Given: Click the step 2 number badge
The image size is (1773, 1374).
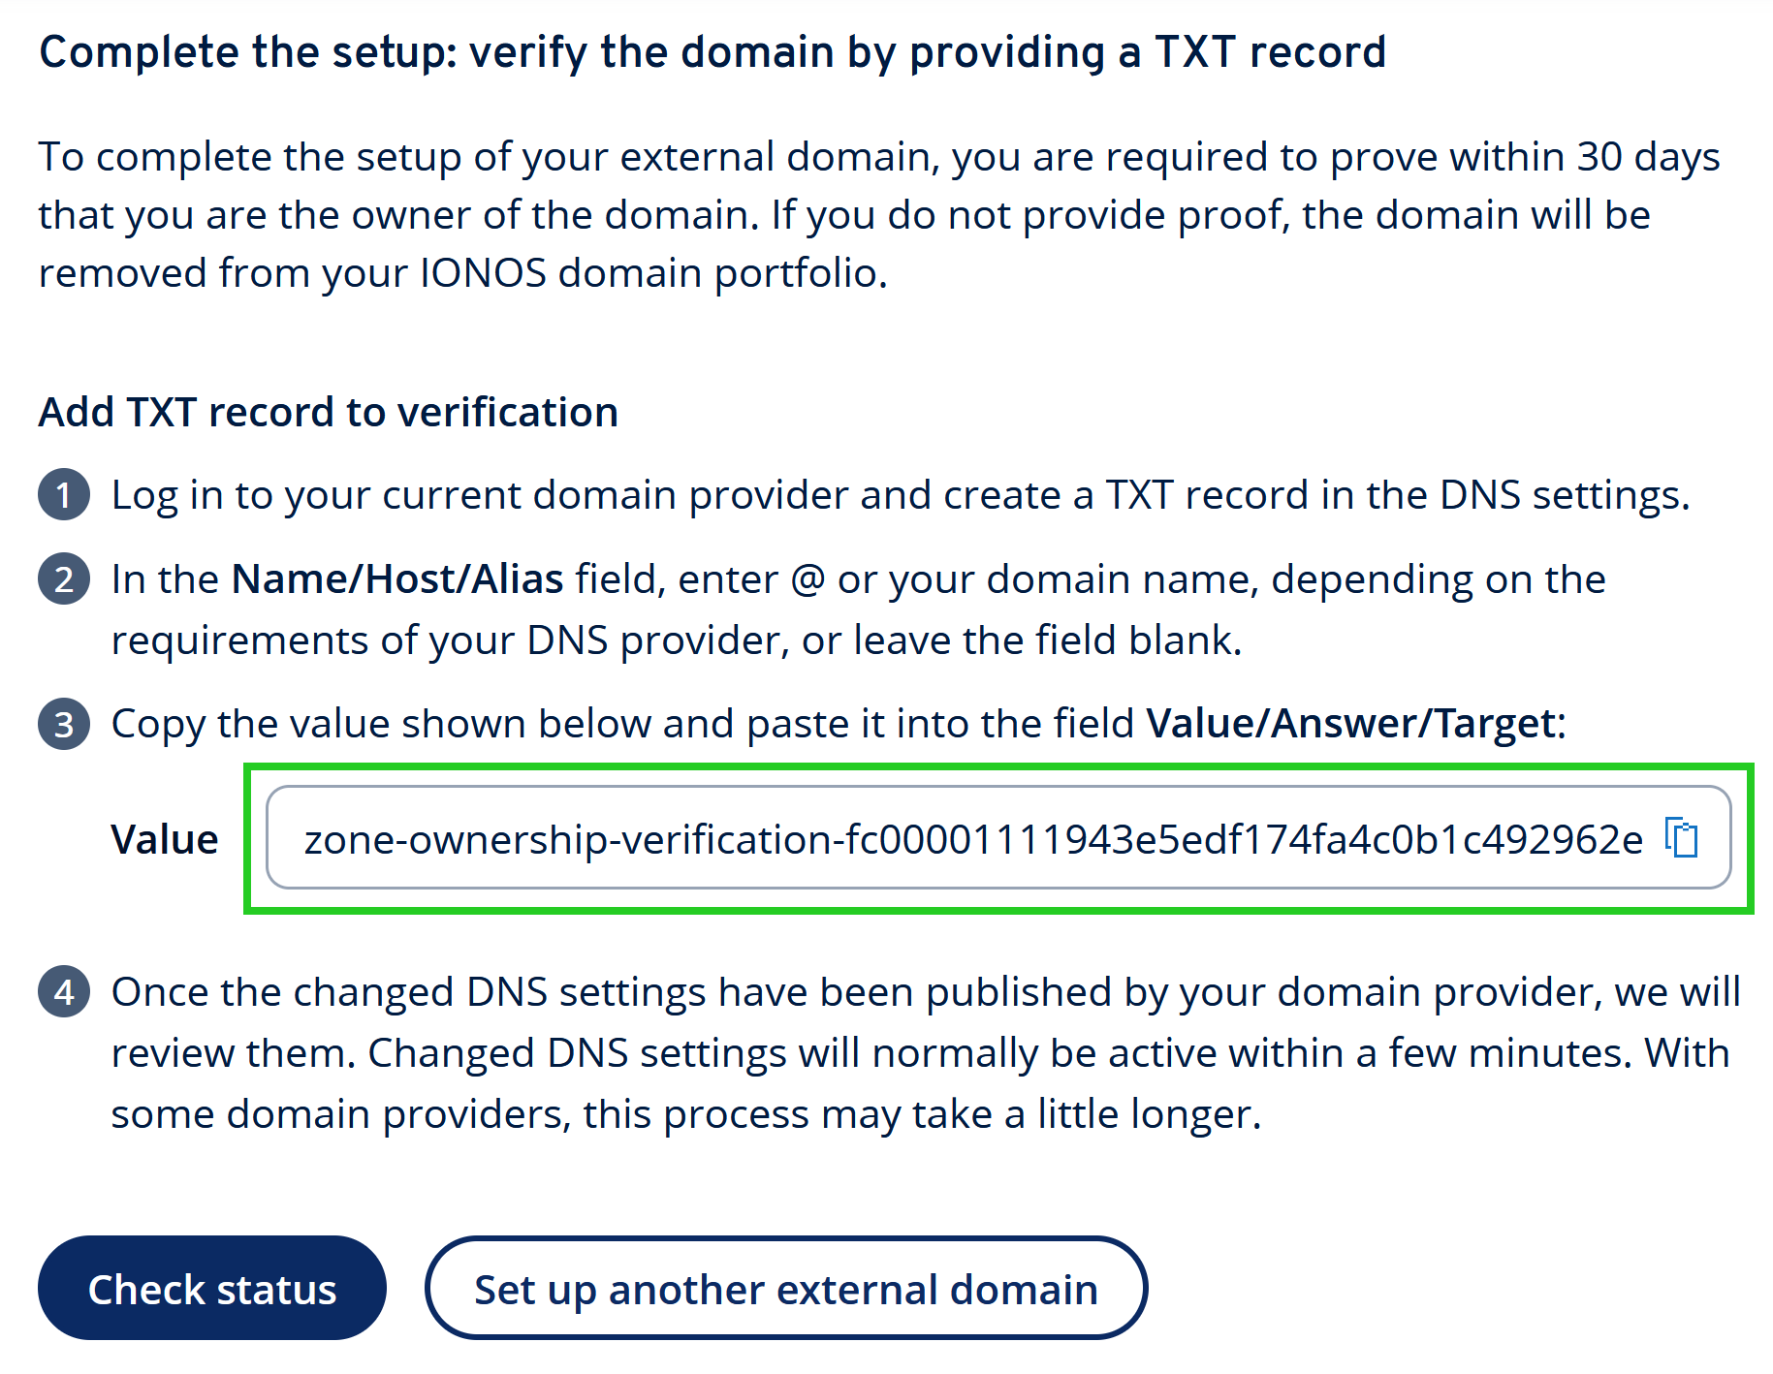Looking at the screenshot, I should coord(64,579).
